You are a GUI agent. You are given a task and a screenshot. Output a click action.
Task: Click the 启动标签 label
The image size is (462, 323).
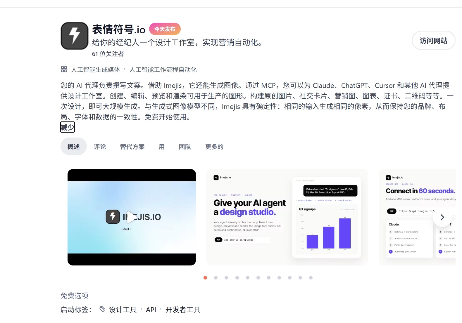click(76, 310)
